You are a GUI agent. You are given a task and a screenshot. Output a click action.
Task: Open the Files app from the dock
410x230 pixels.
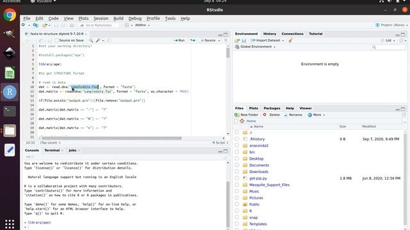coord(10,130)
